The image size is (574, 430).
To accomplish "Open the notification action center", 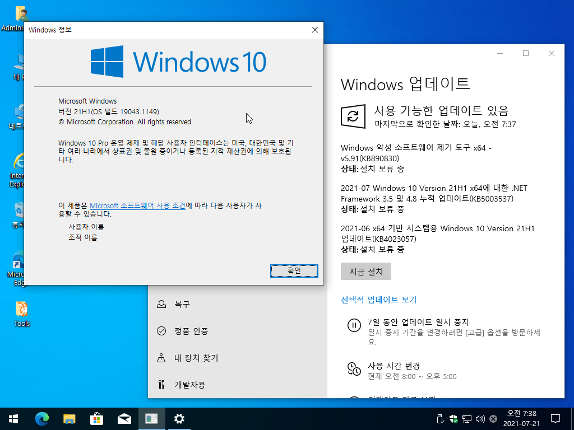I will tap(556, 419).
